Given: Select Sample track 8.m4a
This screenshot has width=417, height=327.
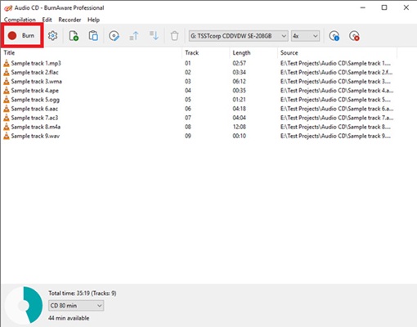Looking at the screenshot, I should coord(36,127).
